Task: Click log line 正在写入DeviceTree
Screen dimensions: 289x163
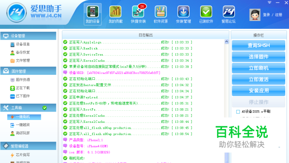Action: pyautogui.click(x=127, y=54)
